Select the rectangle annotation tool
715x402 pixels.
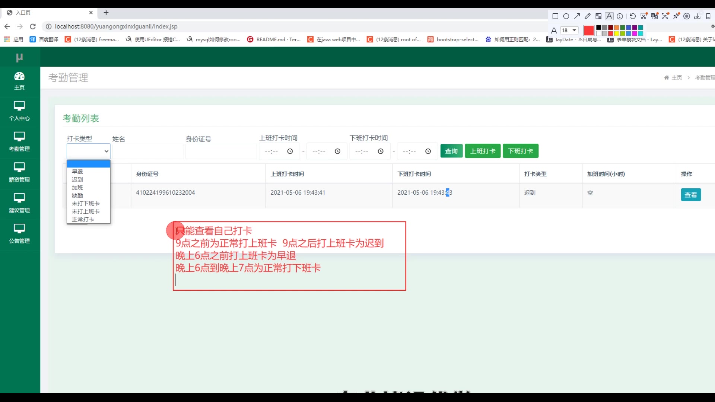click(555, 16)
